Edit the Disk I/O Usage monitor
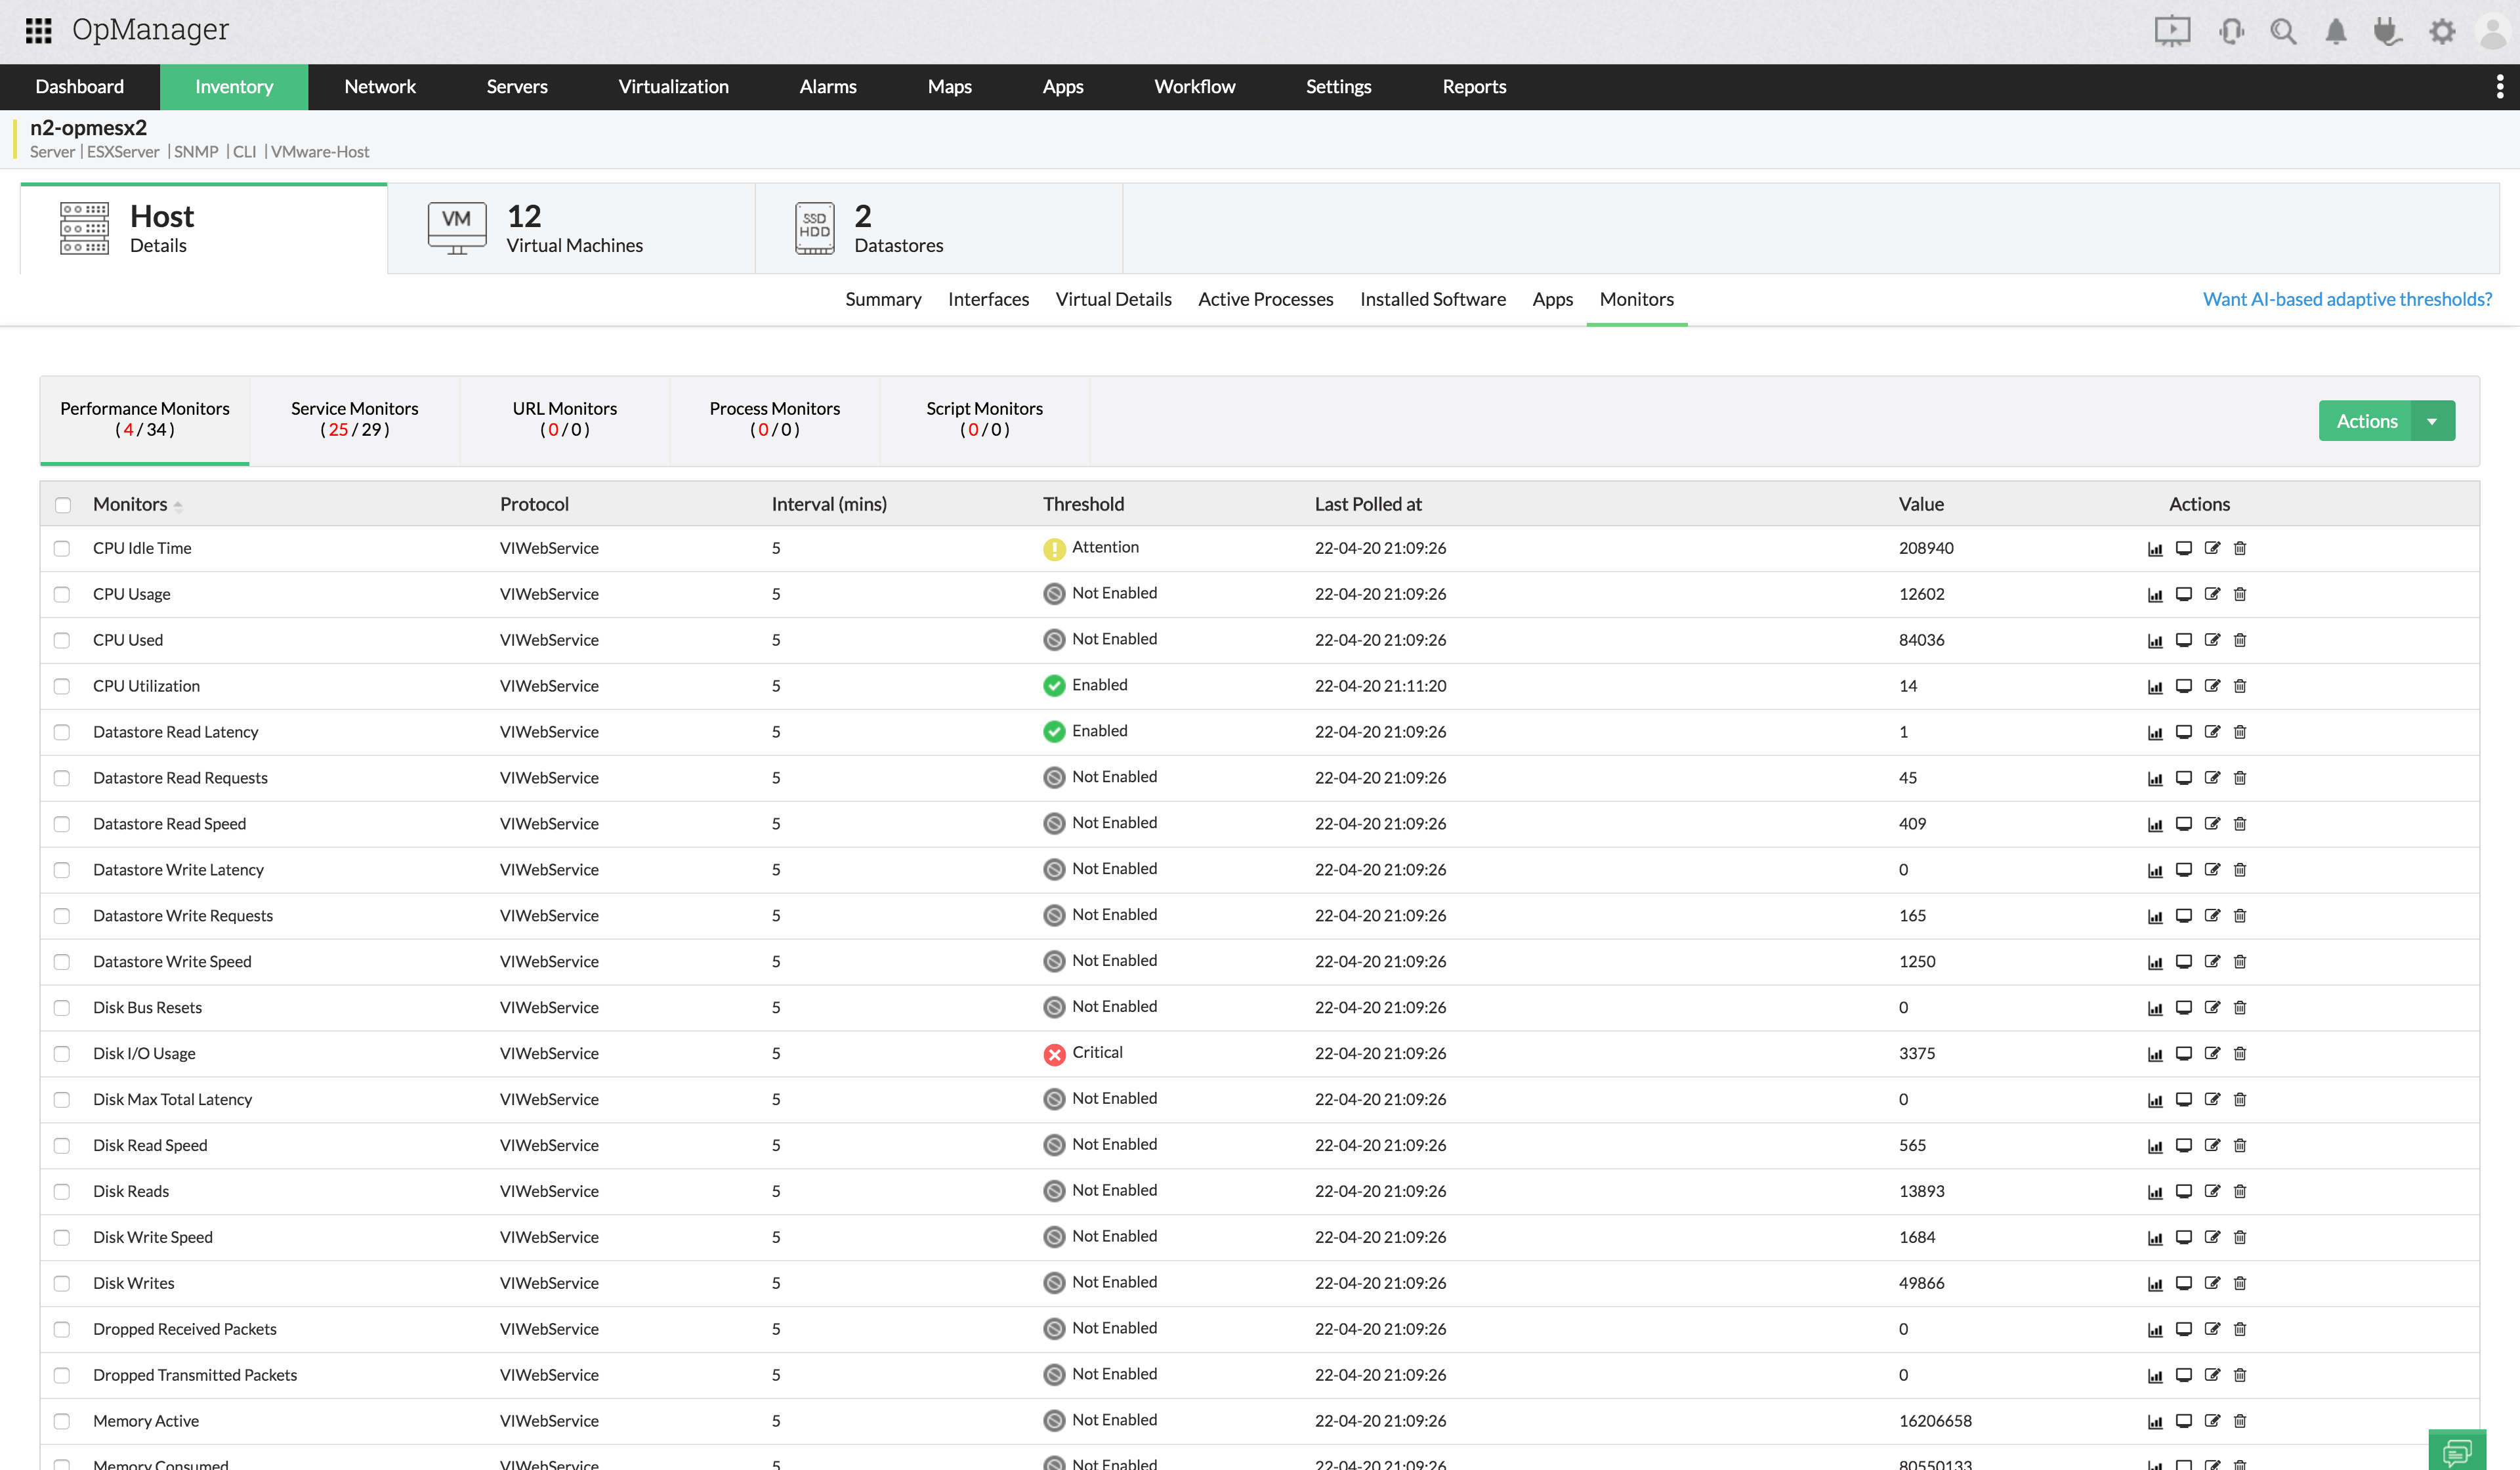The height and width of the screenshot is (1470, 2520). click(x=2212, y=1054)
